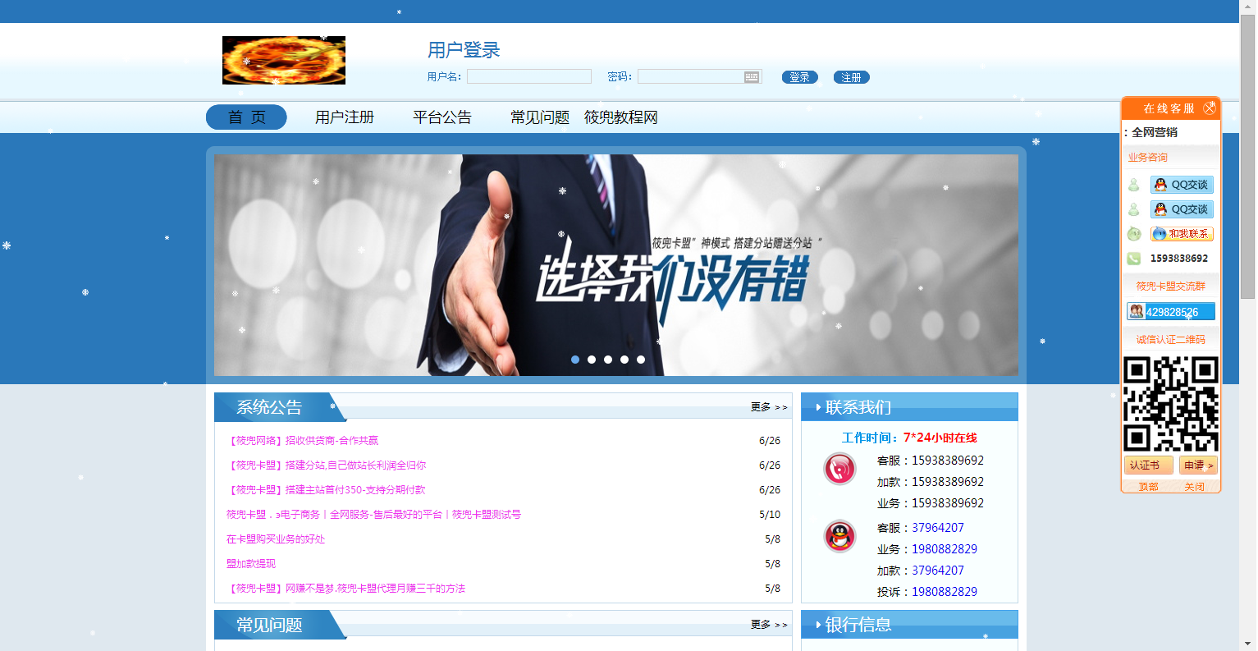Click the second green user avatar icon
The width and height of the screenshot is (1258, 651).
[x=1134, y=209]
